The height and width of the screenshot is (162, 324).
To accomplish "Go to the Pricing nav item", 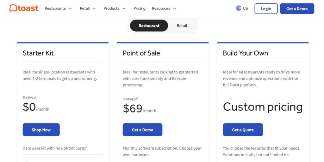I will pyautogui.click(x=139, y=9).
